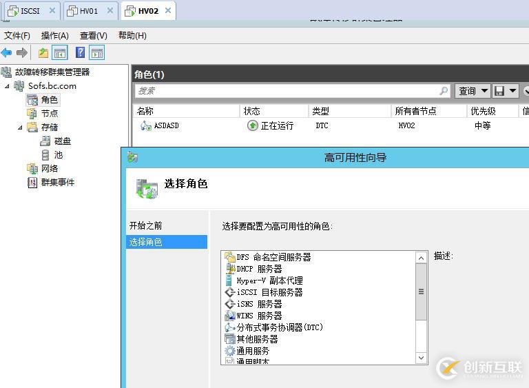Collapse the Sofs.bc.com cluster node
Viewport: 529px width, 388px height.
click(x=7, y=86)
